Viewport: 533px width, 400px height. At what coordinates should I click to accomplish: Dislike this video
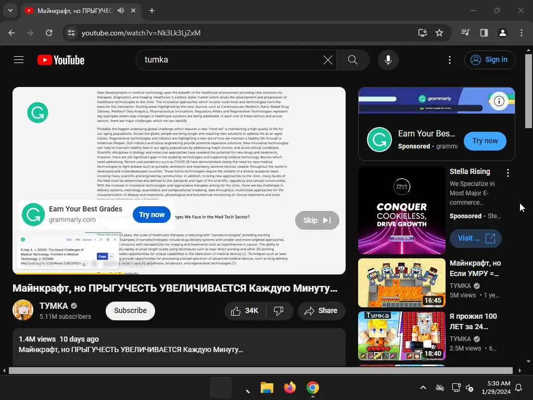(x=278, y=310)
